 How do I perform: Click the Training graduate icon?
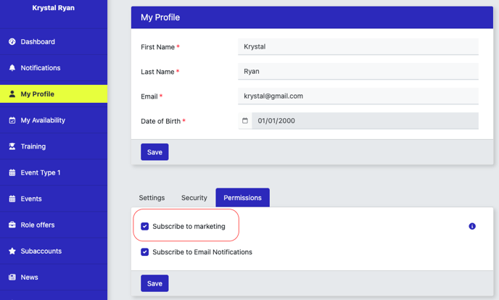click(x=12, y=146)
